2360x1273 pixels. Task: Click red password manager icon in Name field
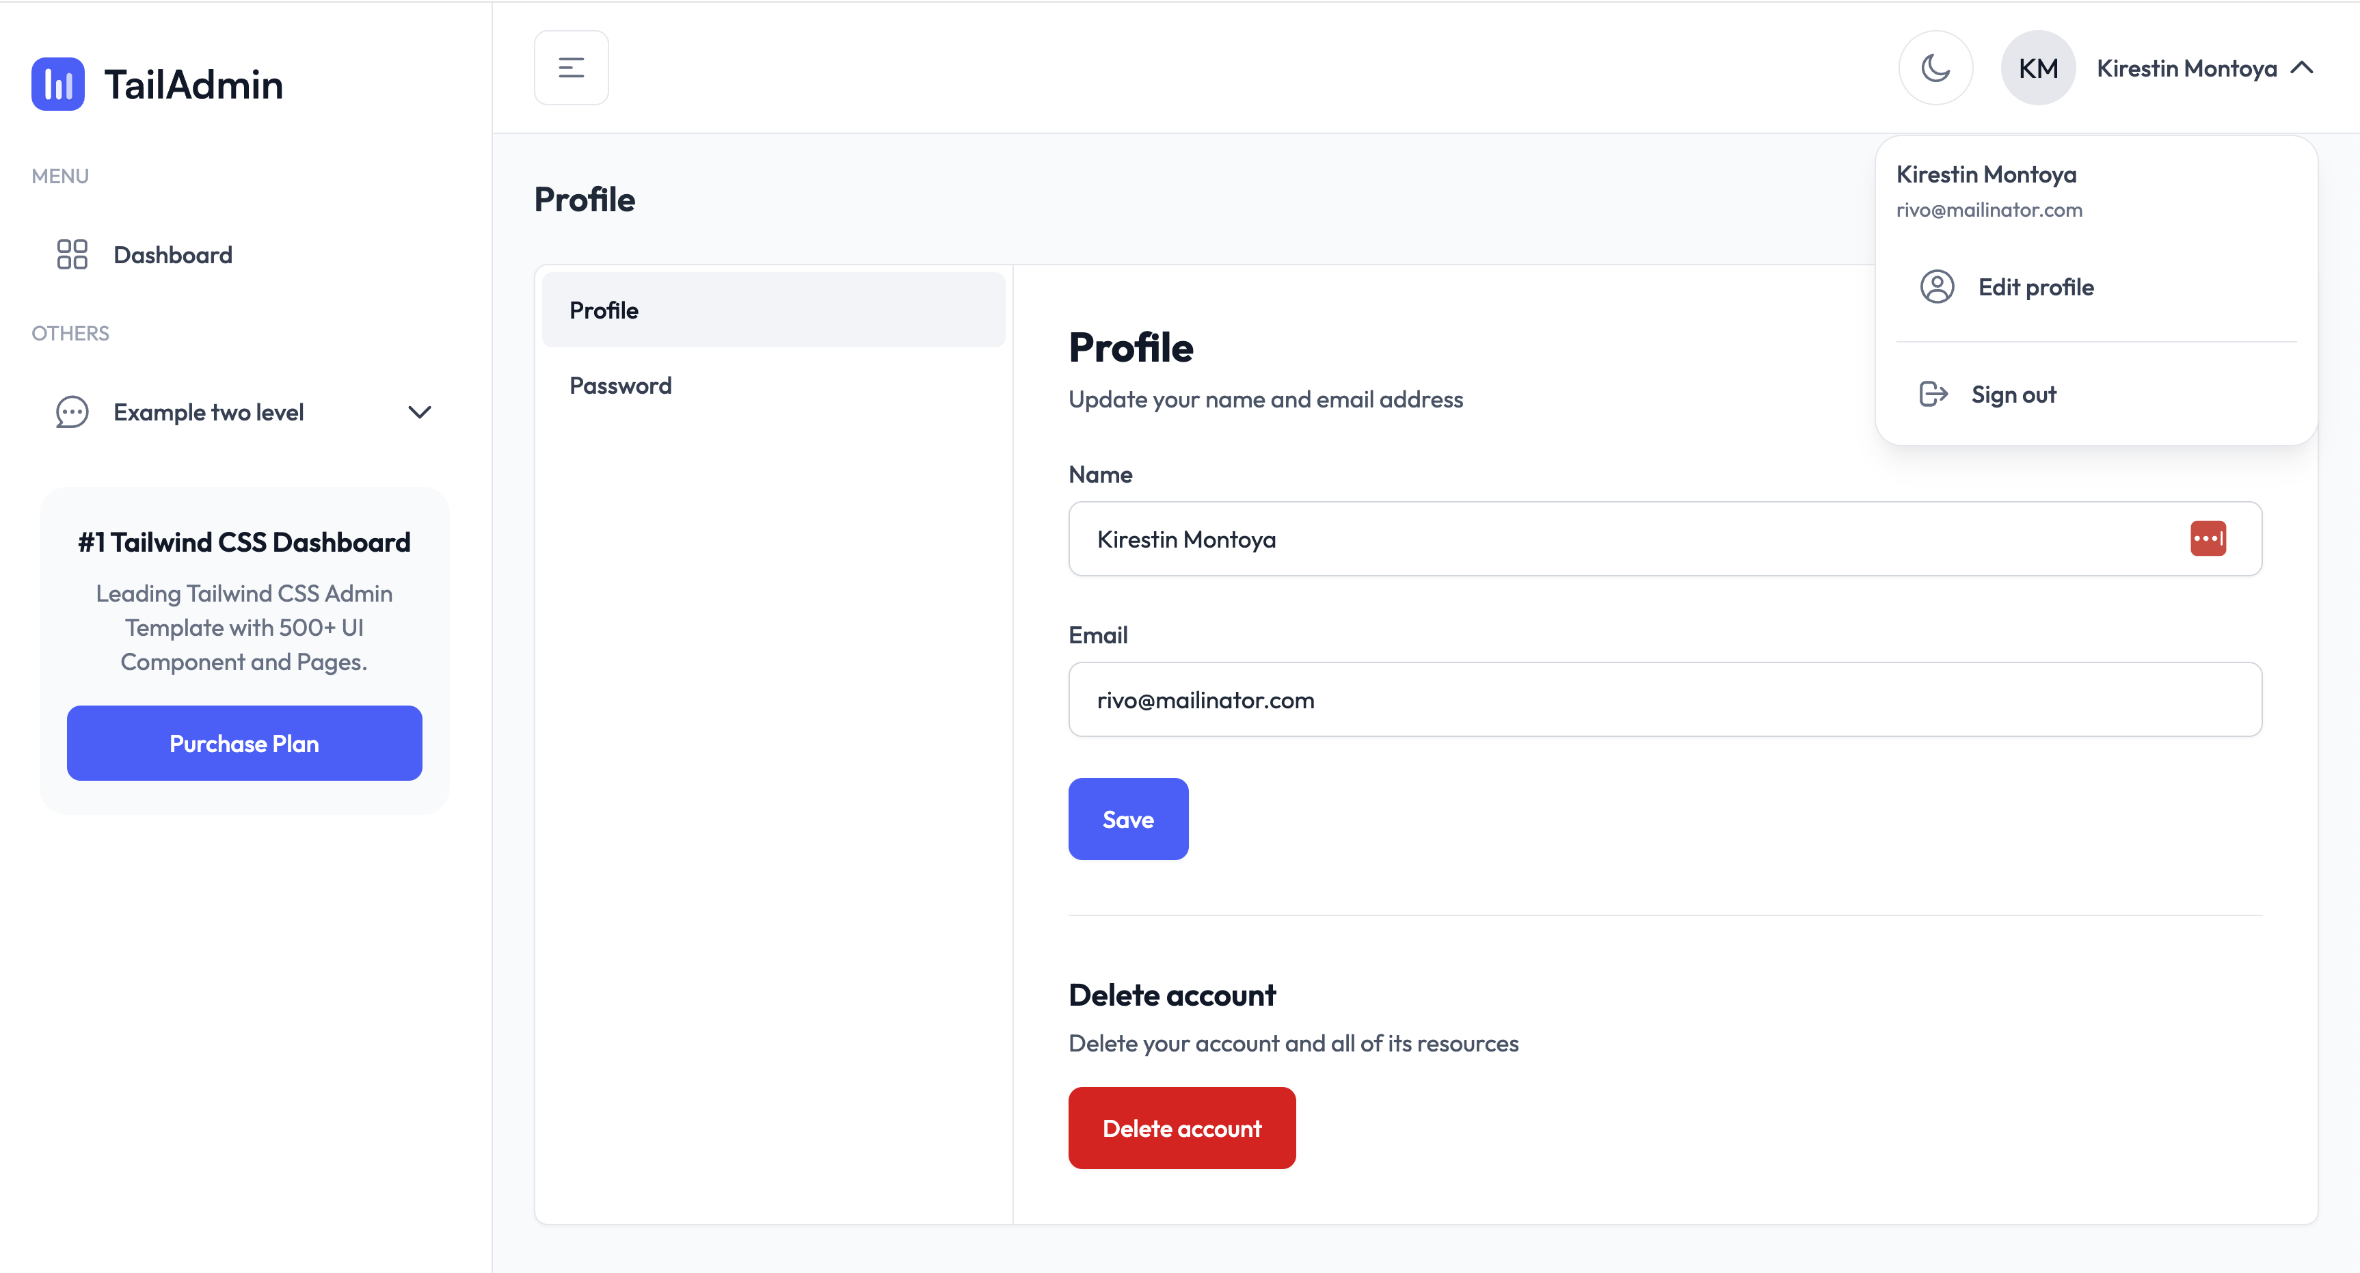point(2208,539)
